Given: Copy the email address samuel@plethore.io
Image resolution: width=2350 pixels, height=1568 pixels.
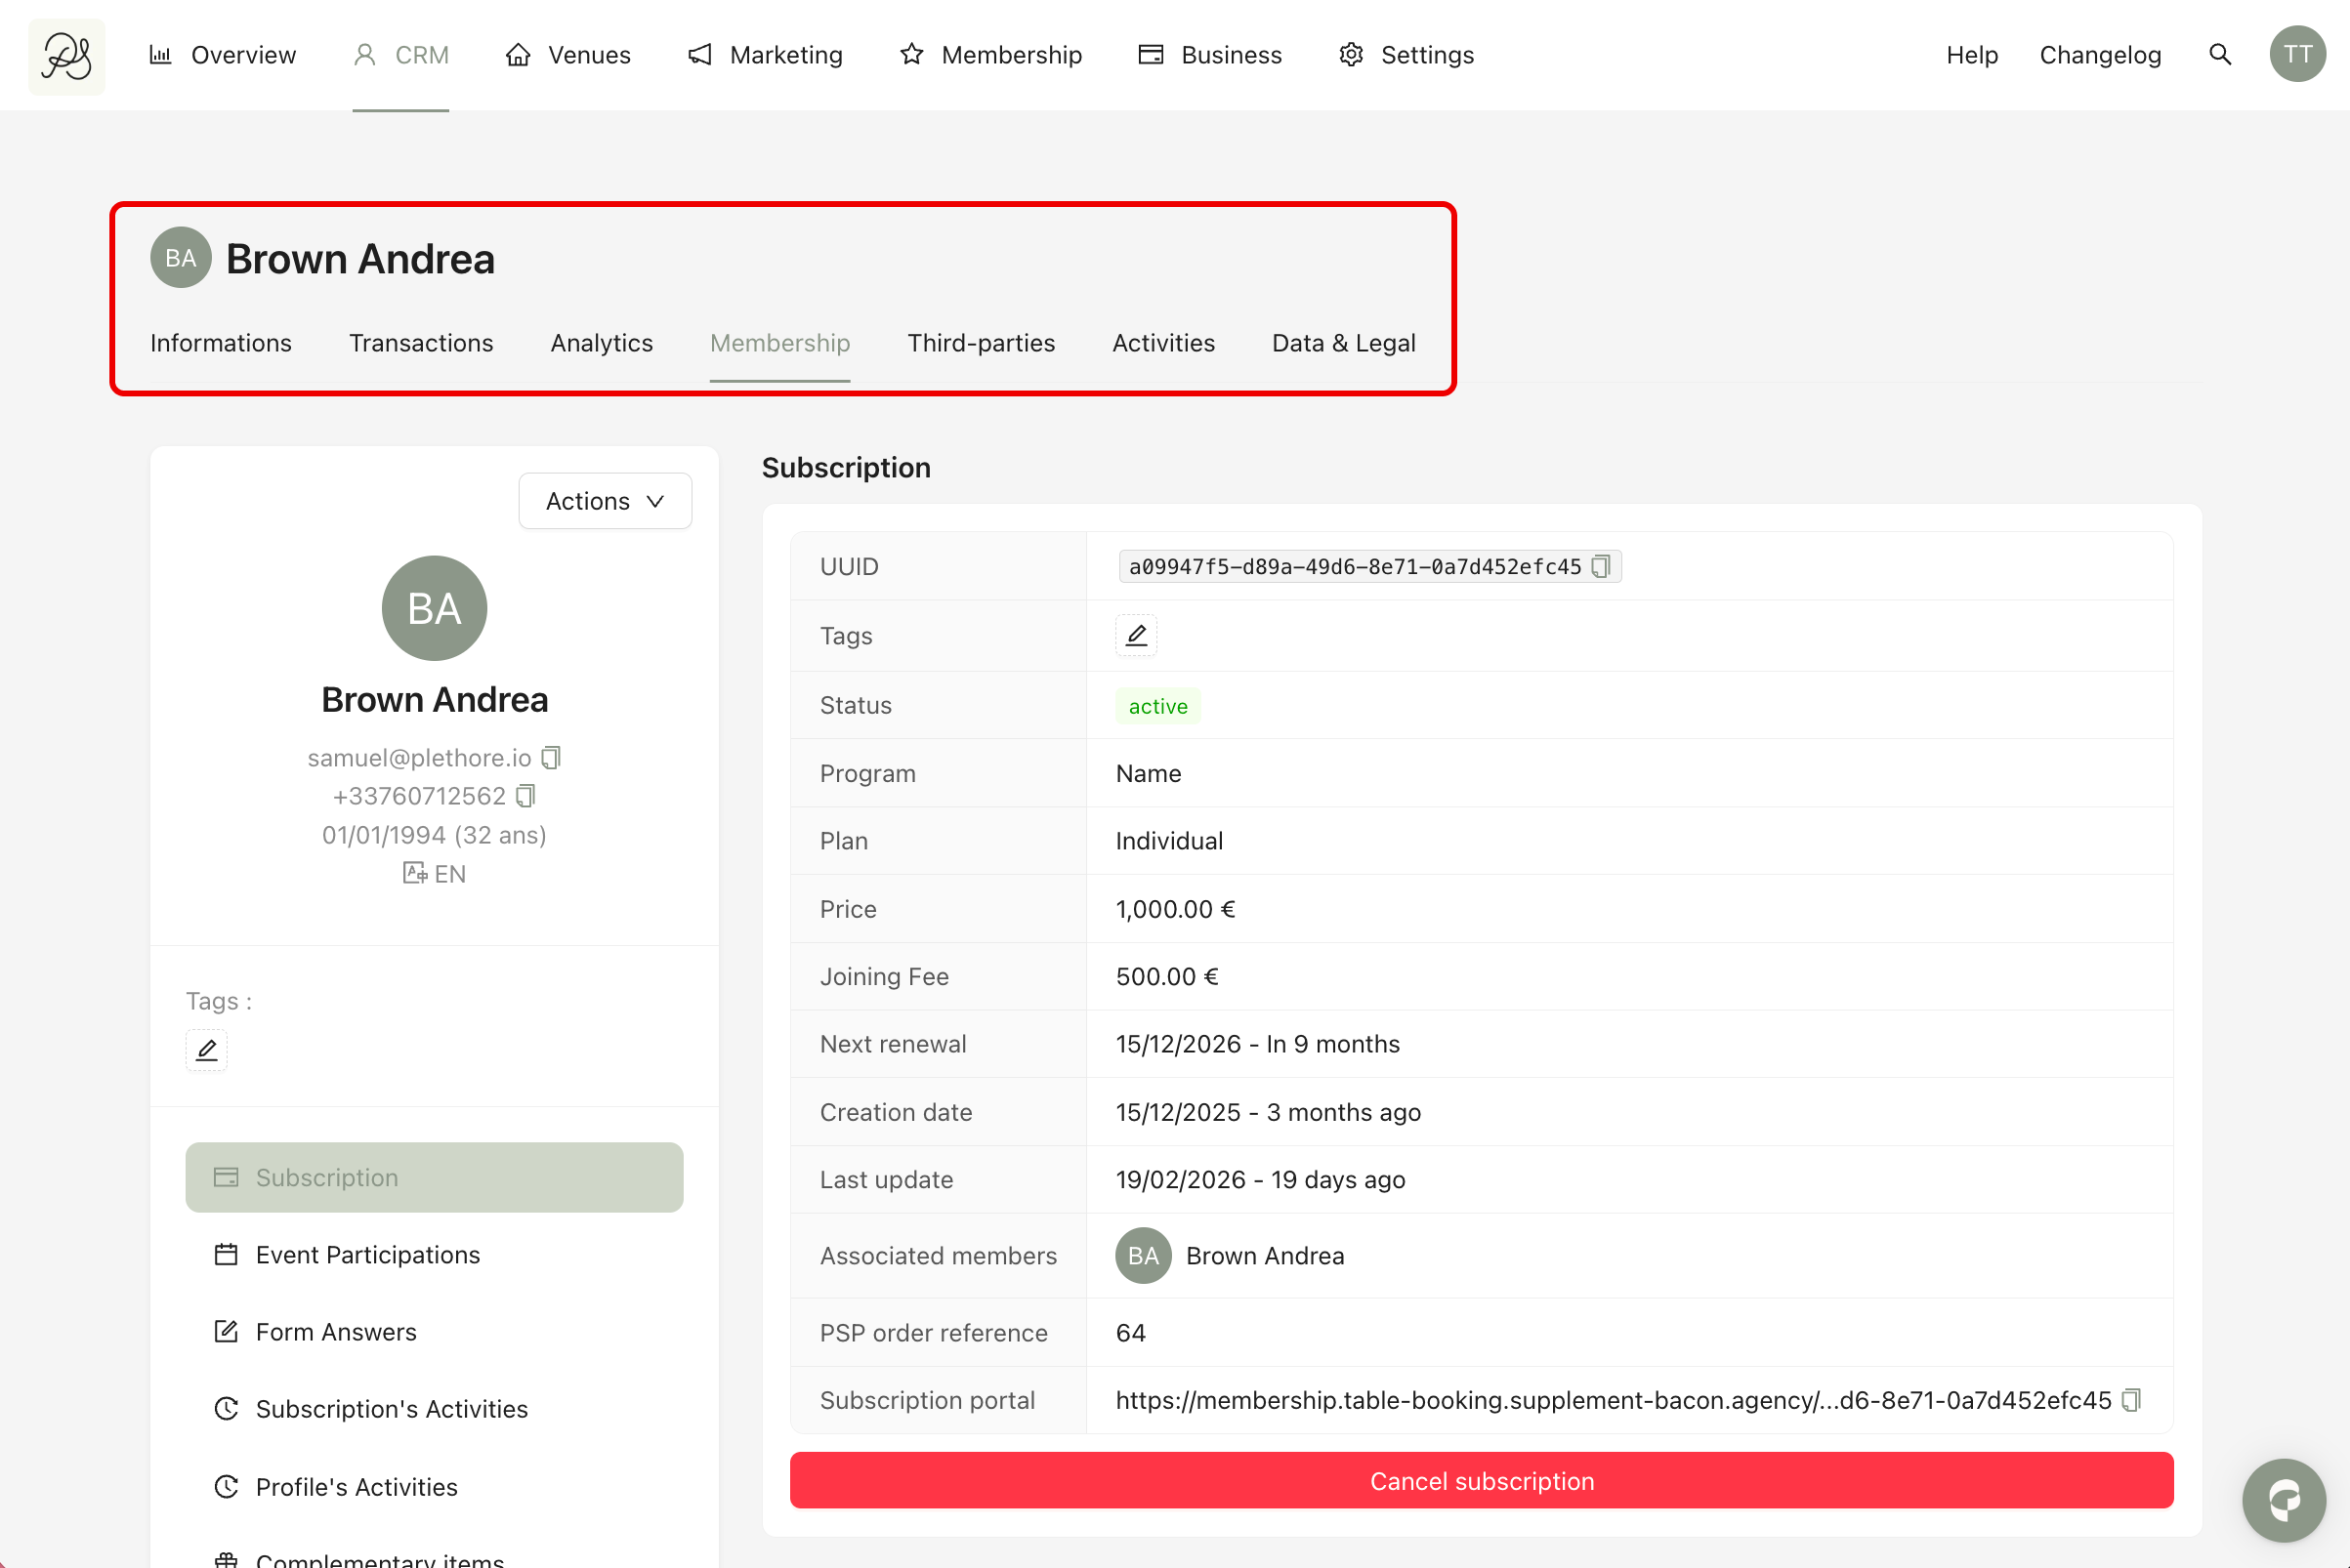Looking at the screenshot, I should coord(551,758).
